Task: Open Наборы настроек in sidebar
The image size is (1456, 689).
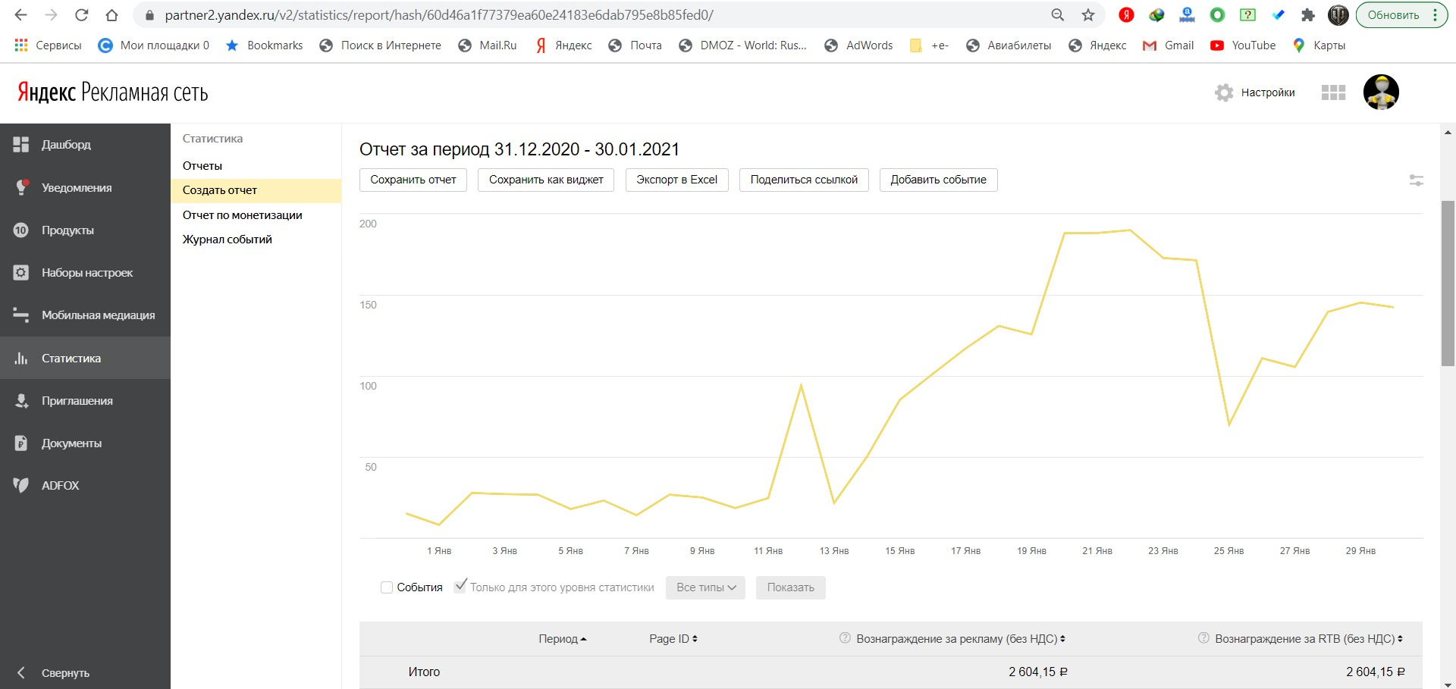Action: (85, 273)
